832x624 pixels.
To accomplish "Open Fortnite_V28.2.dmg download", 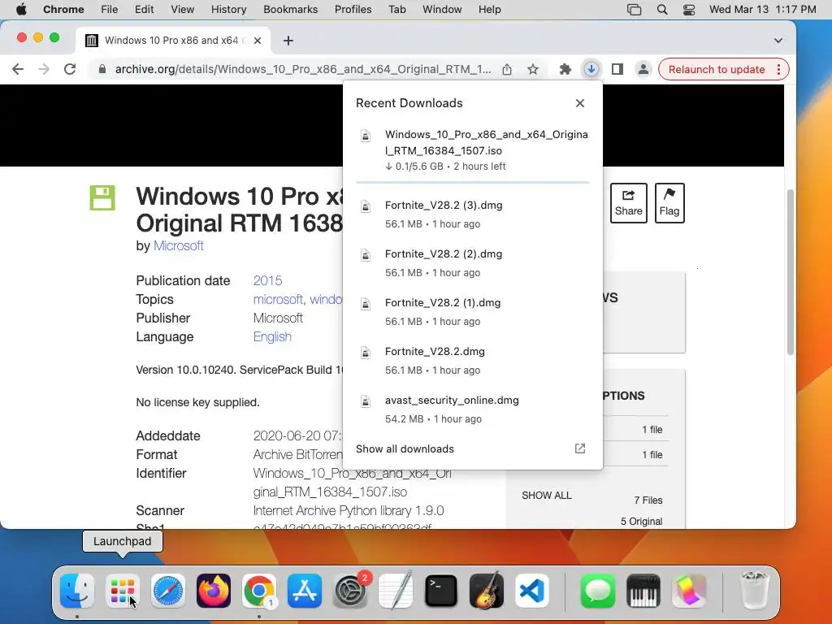I will (473, 361).
